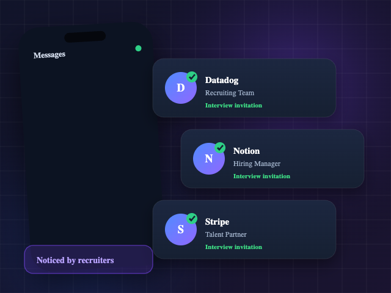
Task: Open the Datadog Interview invitation link
Action: pyautogui.click(x=233, y=106)
